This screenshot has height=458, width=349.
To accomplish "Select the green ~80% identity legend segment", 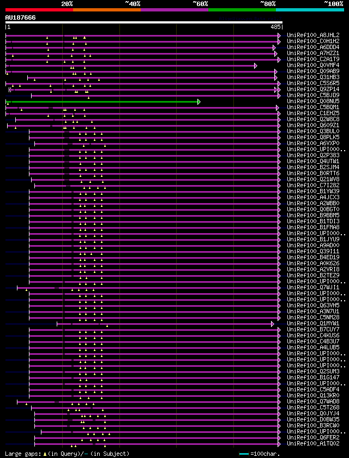I will (242, 10).
